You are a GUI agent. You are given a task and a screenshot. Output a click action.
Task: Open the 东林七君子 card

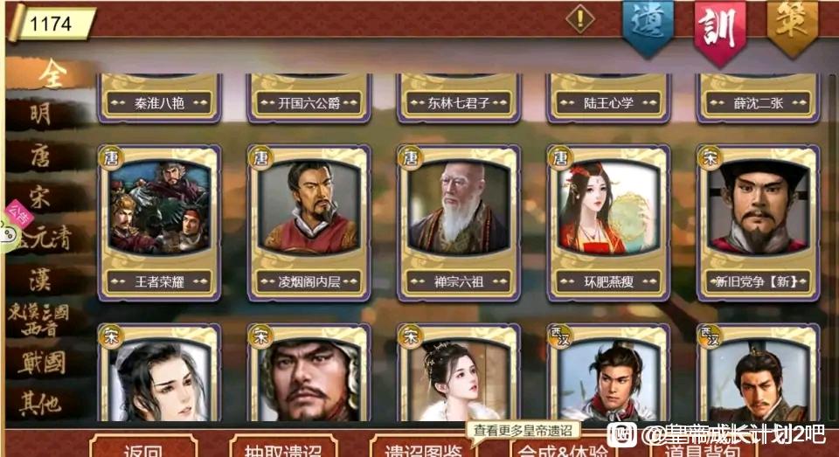[x=459, y=98]
